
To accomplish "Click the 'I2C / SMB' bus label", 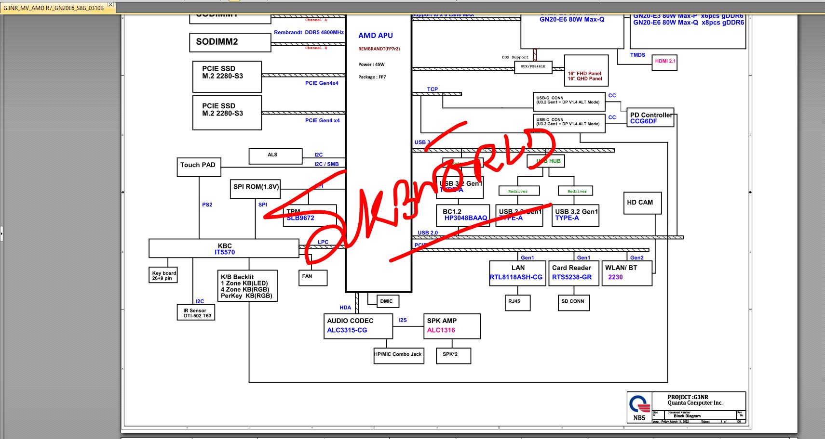I will (x=326, y=164).
